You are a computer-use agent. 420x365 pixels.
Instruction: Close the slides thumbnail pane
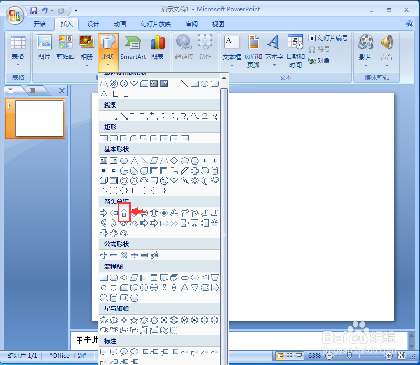(x=62, y=91)
